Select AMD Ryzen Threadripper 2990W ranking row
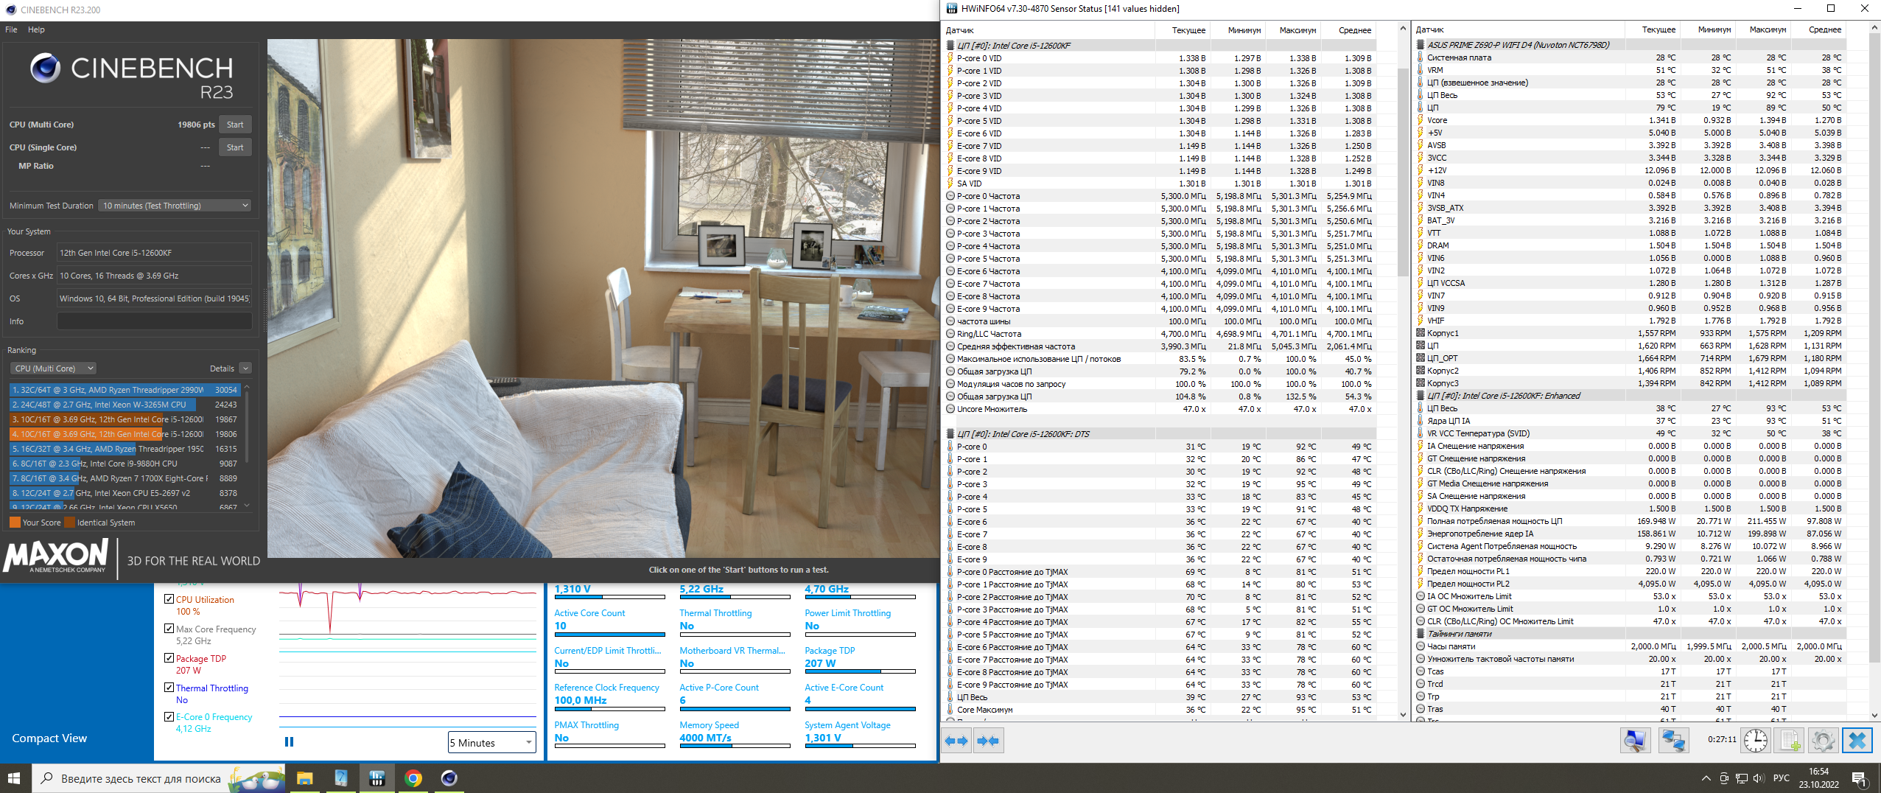 pyautogui.click(x=124, y=390)
